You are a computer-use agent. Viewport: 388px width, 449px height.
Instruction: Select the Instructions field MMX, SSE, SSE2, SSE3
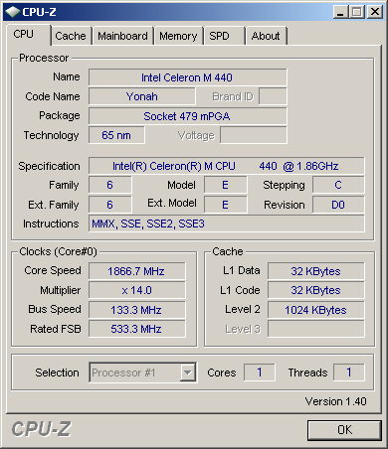tap(227, 224)
